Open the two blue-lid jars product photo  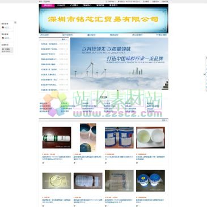coord(150,181)
